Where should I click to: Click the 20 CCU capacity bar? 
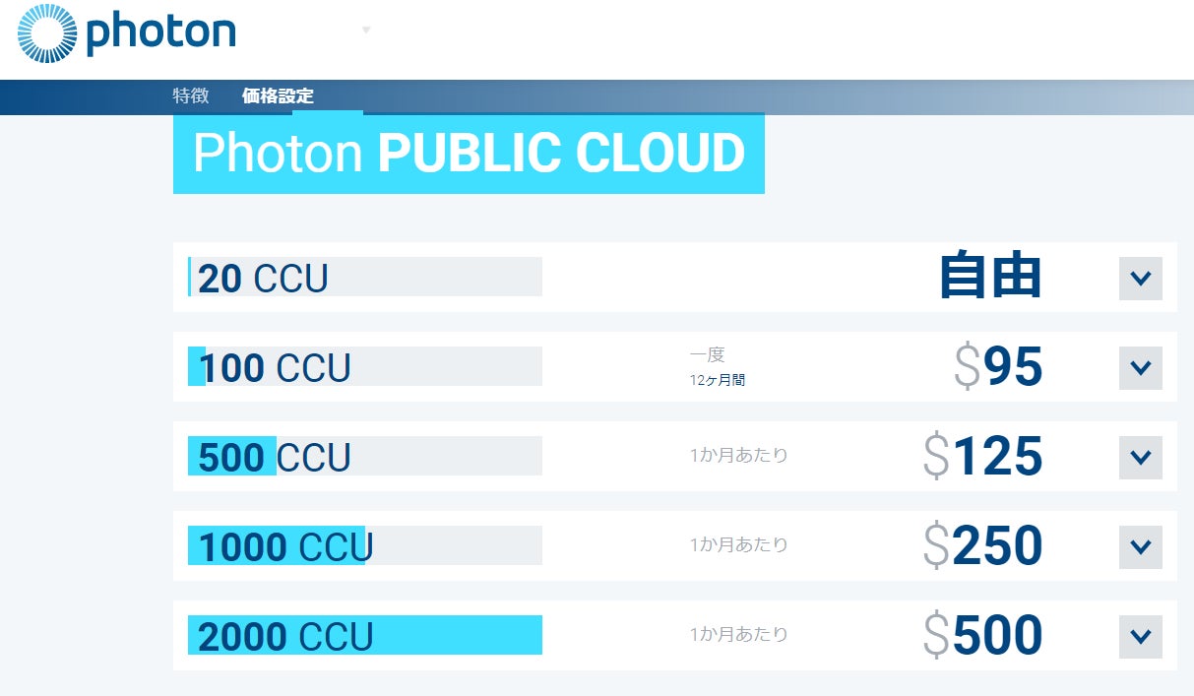[365, 278]
